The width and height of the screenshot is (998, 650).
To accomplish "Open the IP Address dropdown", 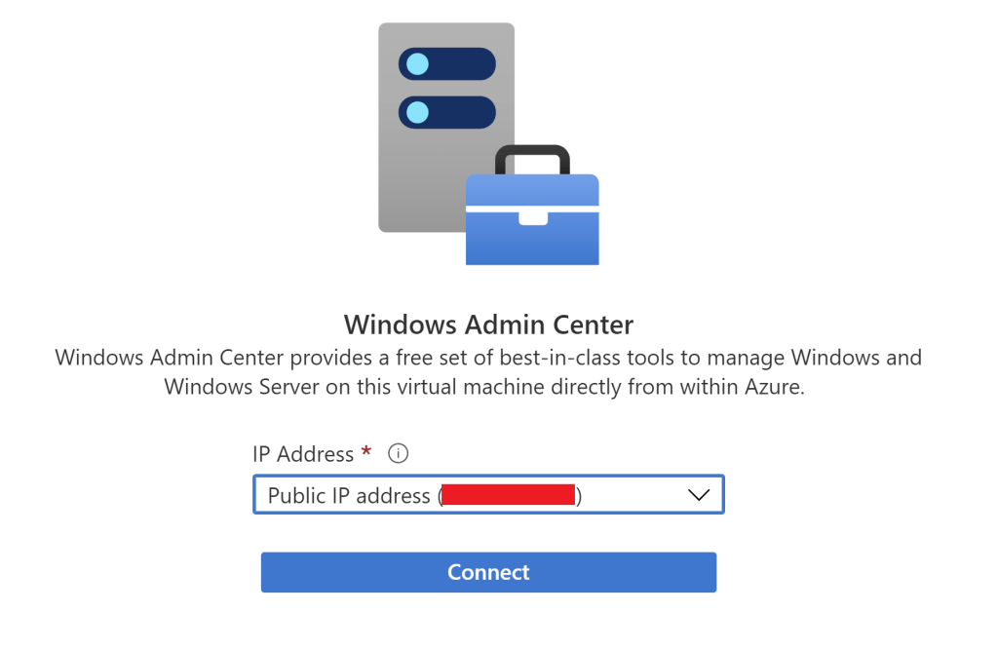I will pos(488,495).
